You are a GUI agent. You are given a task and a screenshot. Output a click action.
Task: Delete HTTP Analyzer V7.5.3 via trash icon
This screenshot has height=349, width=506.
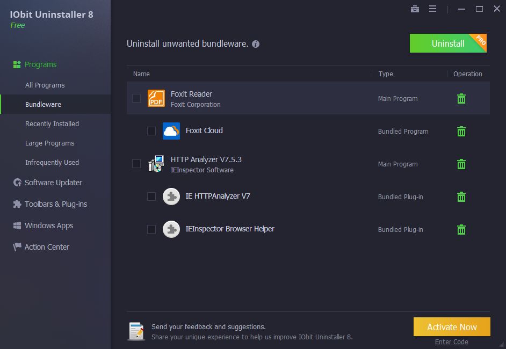pos(461,164)
